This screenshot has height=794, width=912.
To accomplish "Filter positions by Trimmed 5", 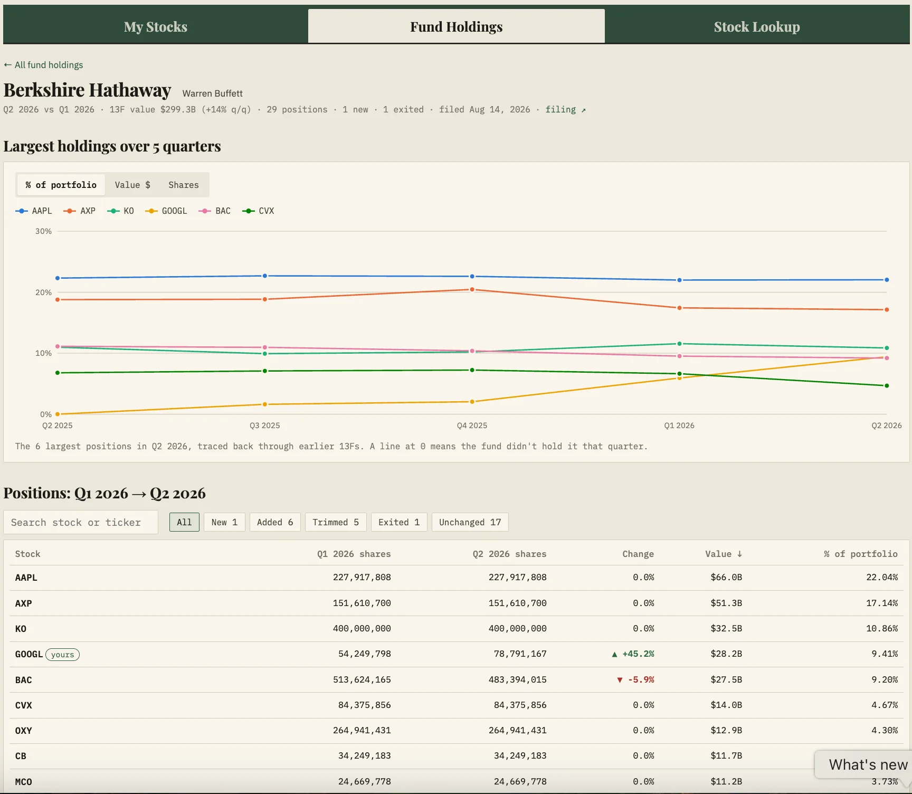I will [336, 522].
